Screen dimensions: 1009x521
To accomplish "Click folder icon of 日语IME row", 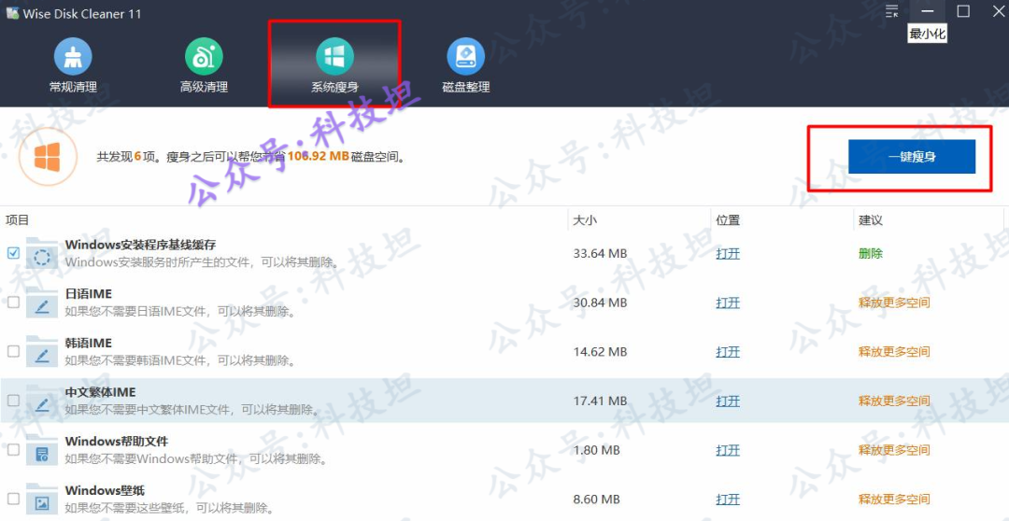I will point(42,304).
